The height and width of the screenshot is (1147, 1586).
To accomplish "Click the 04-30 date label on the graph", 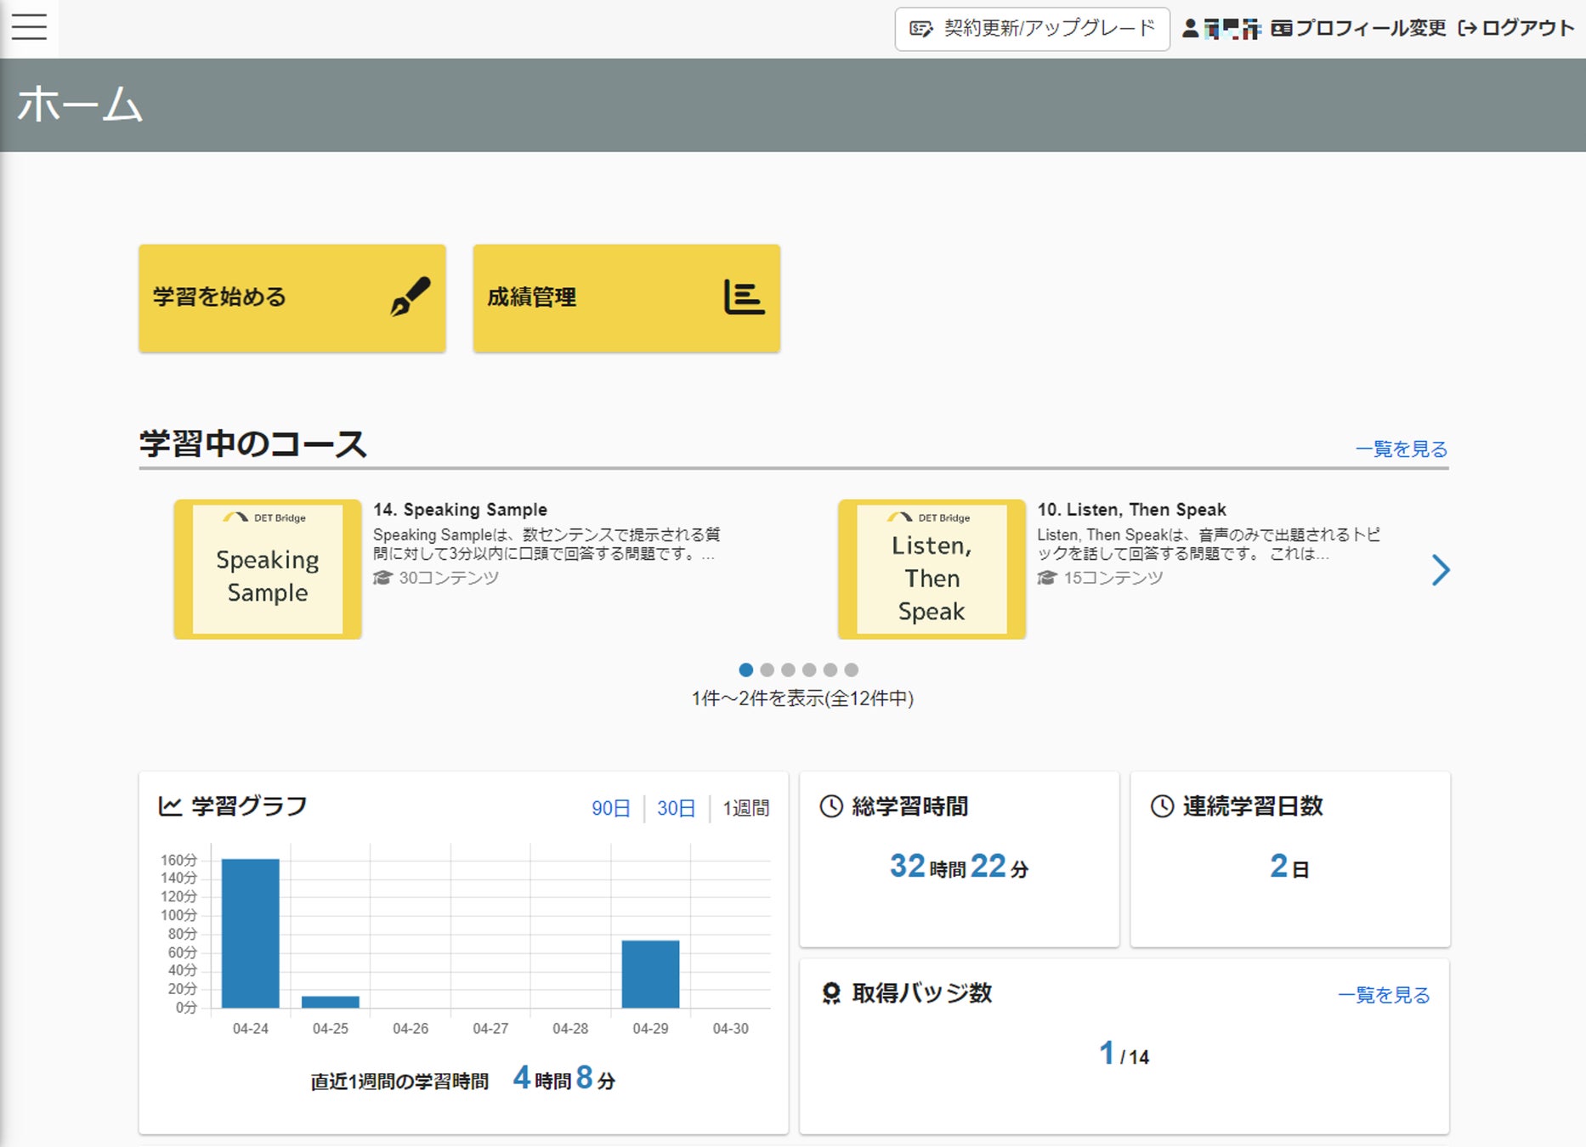I will [x=731, y=1029].
